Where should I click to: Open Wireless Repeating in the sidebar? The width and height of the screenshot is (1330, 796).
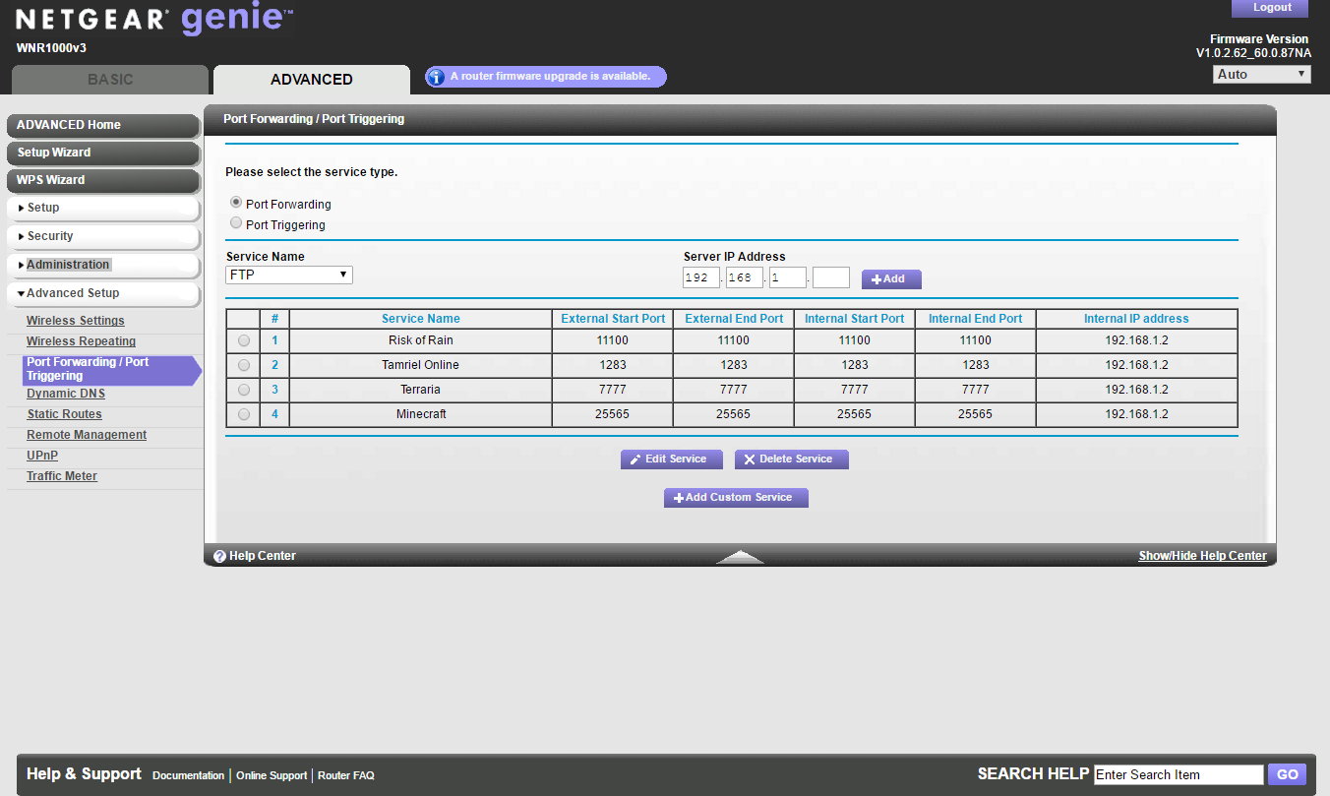pos(81,341)
